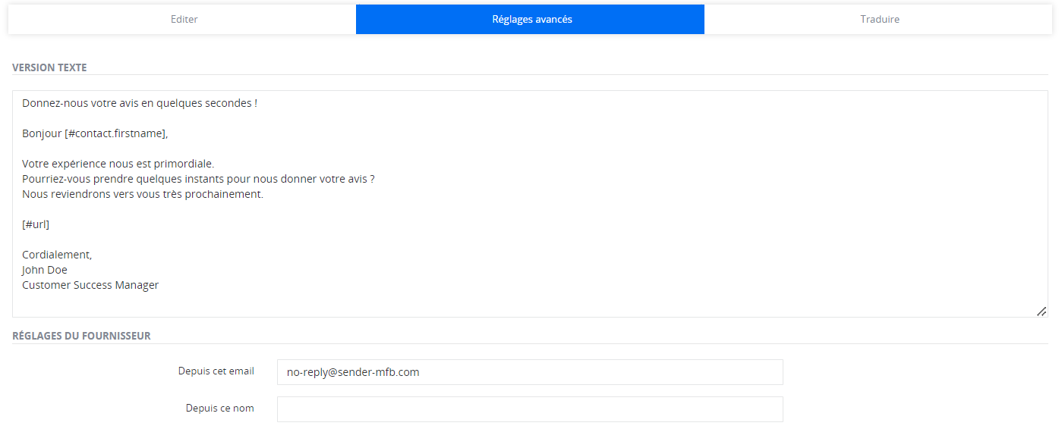
Task: Place cursor on 'John Doe' signature
Action: click(45, 270)
